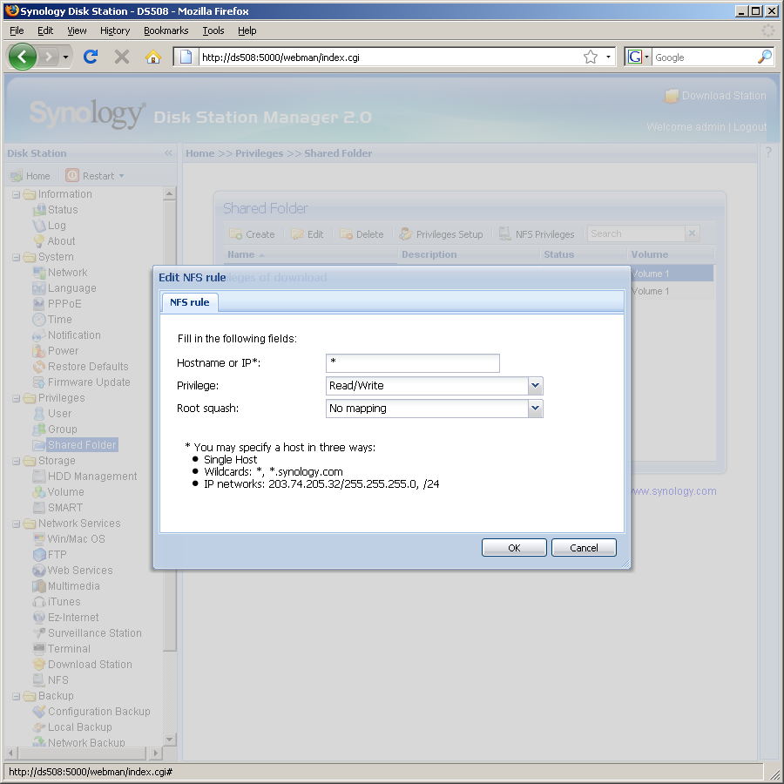Open Notification settings in sidebar

click(66, 335)
